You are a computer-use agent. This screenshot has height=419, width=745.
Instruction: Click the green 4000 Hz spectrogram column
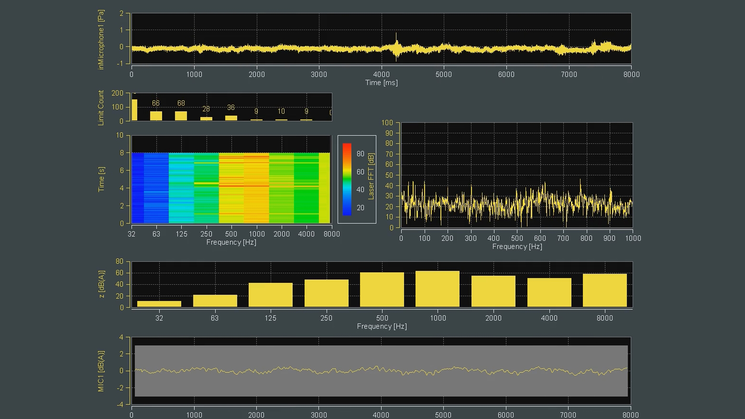(306, 188)
